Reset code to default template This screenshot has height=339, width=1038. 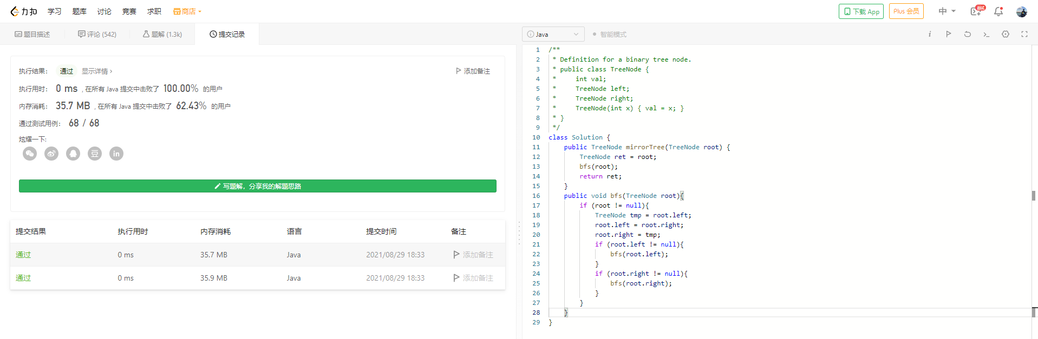[x=968, y=34]
